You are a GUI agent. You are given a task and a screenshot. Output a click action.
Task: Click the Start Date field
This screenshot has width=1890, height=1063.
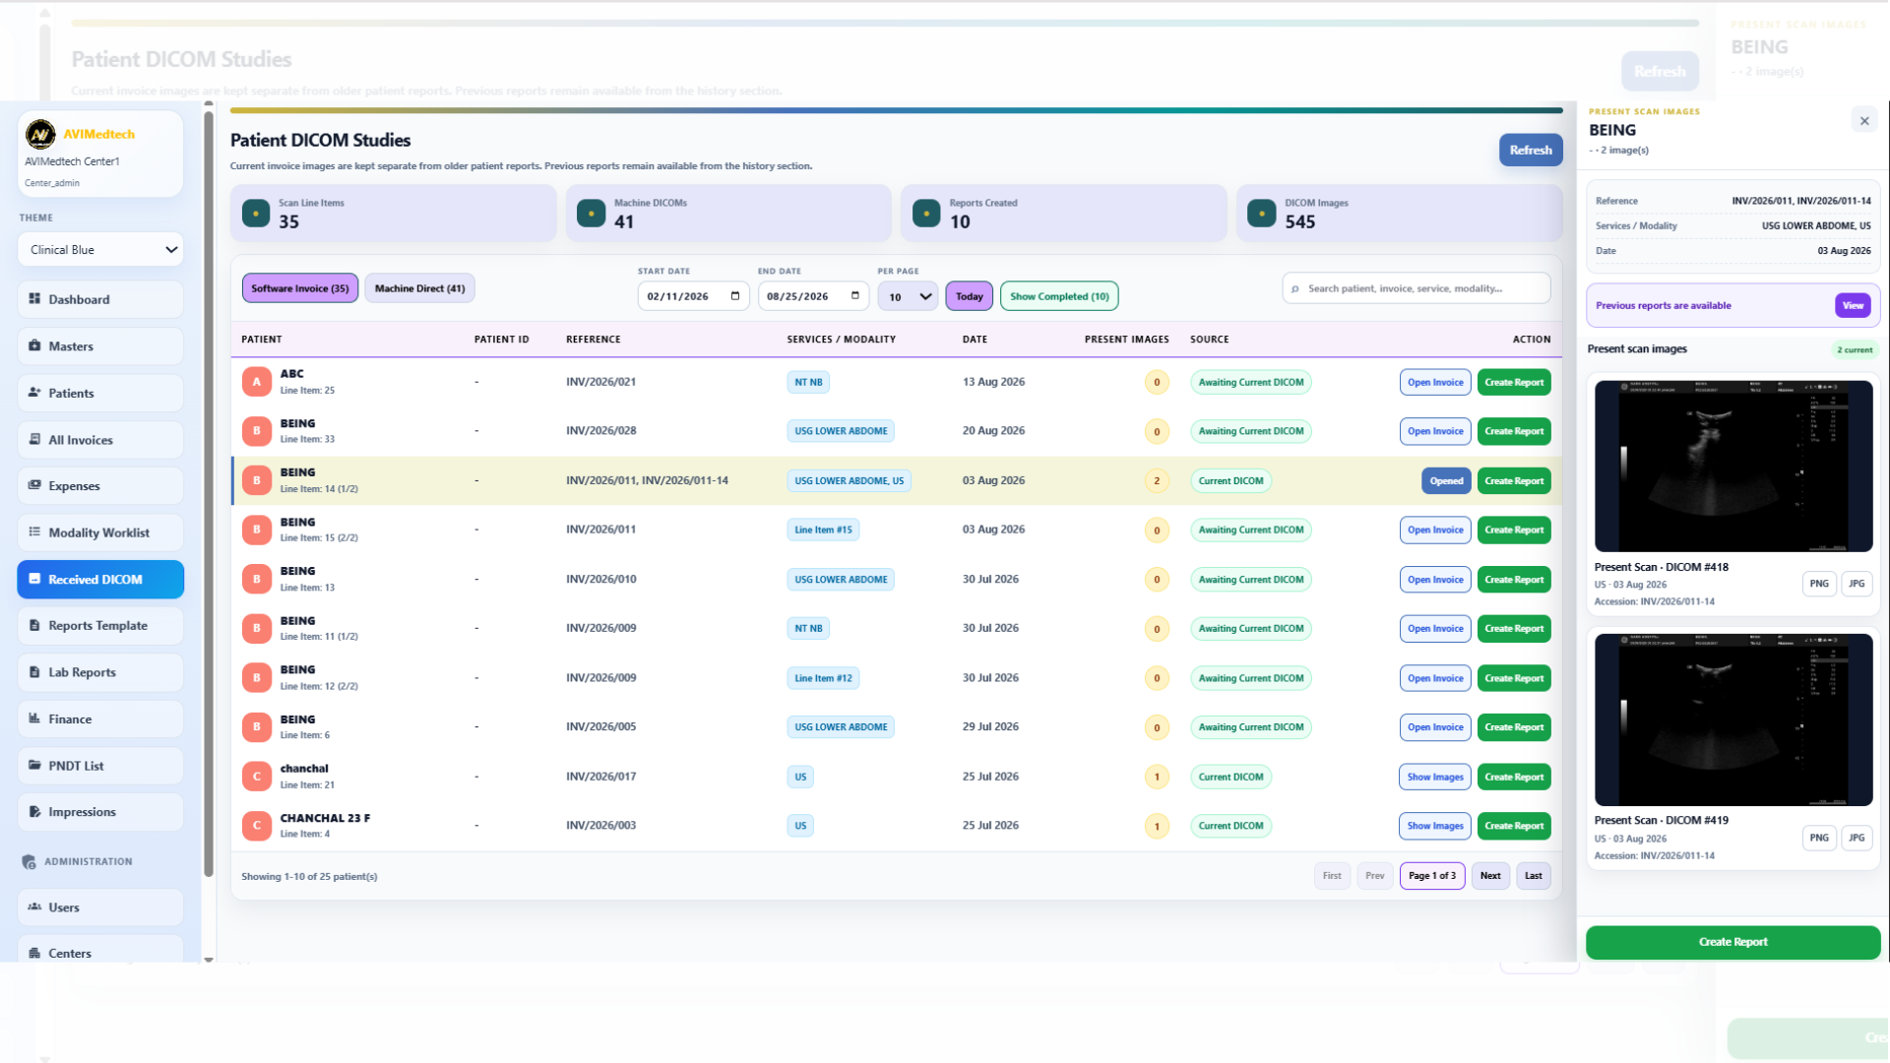(694, 296)
